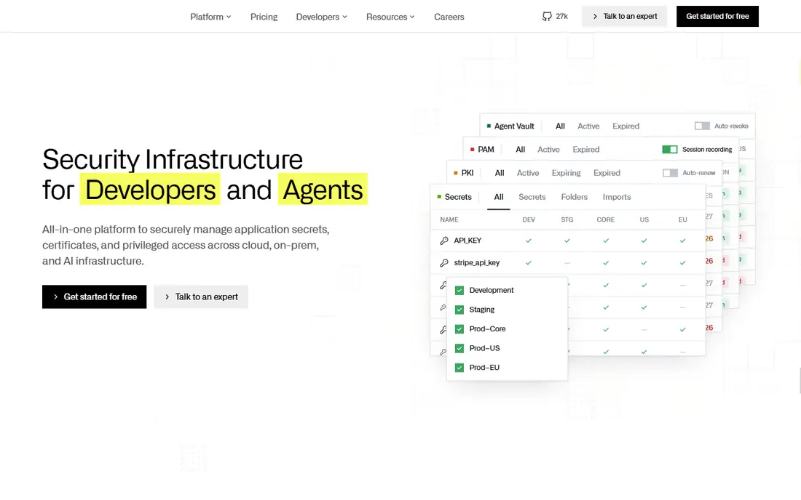Toggle the Auto-renew switch in PKI
Viewport: 801px width, 500px height.
(x=670, y=173)
